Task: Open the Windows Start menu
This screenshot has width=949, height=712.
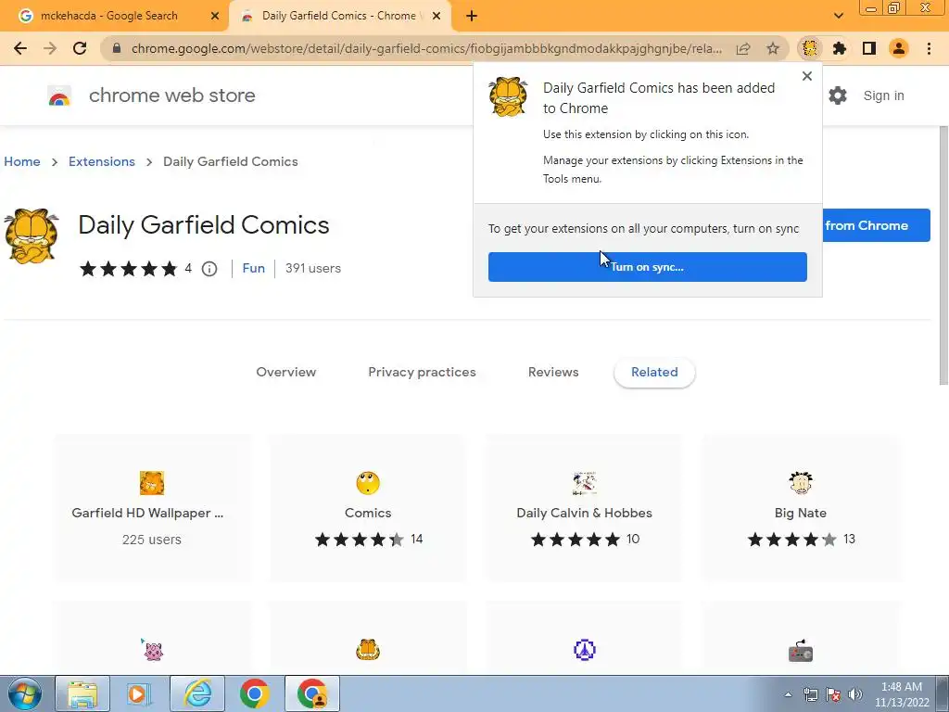Action: point(24,693)
